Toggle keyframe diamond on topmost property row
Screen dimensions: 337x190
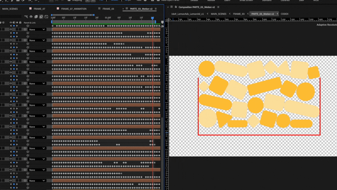click(x=14, y=26)
